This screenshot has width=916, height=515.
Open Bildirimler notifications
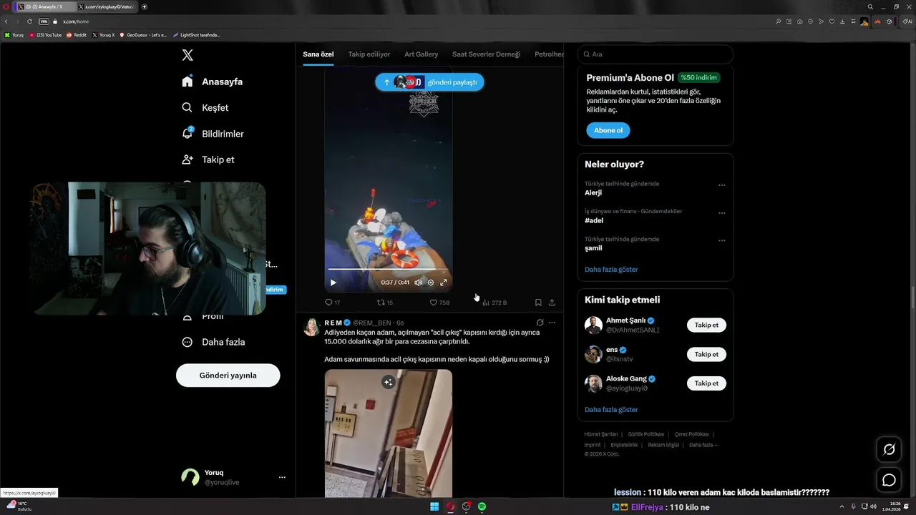tap(213, 134)
